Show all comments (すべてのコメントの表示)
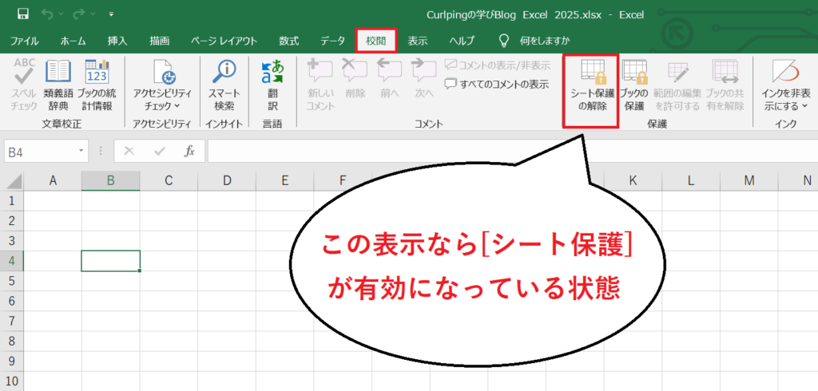 click(497, 84)
